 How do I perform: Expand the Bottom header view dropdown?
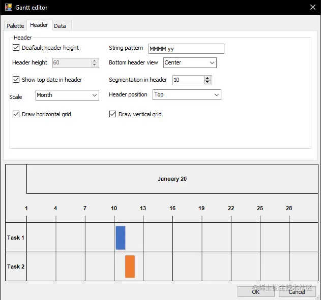coord(190,62)
